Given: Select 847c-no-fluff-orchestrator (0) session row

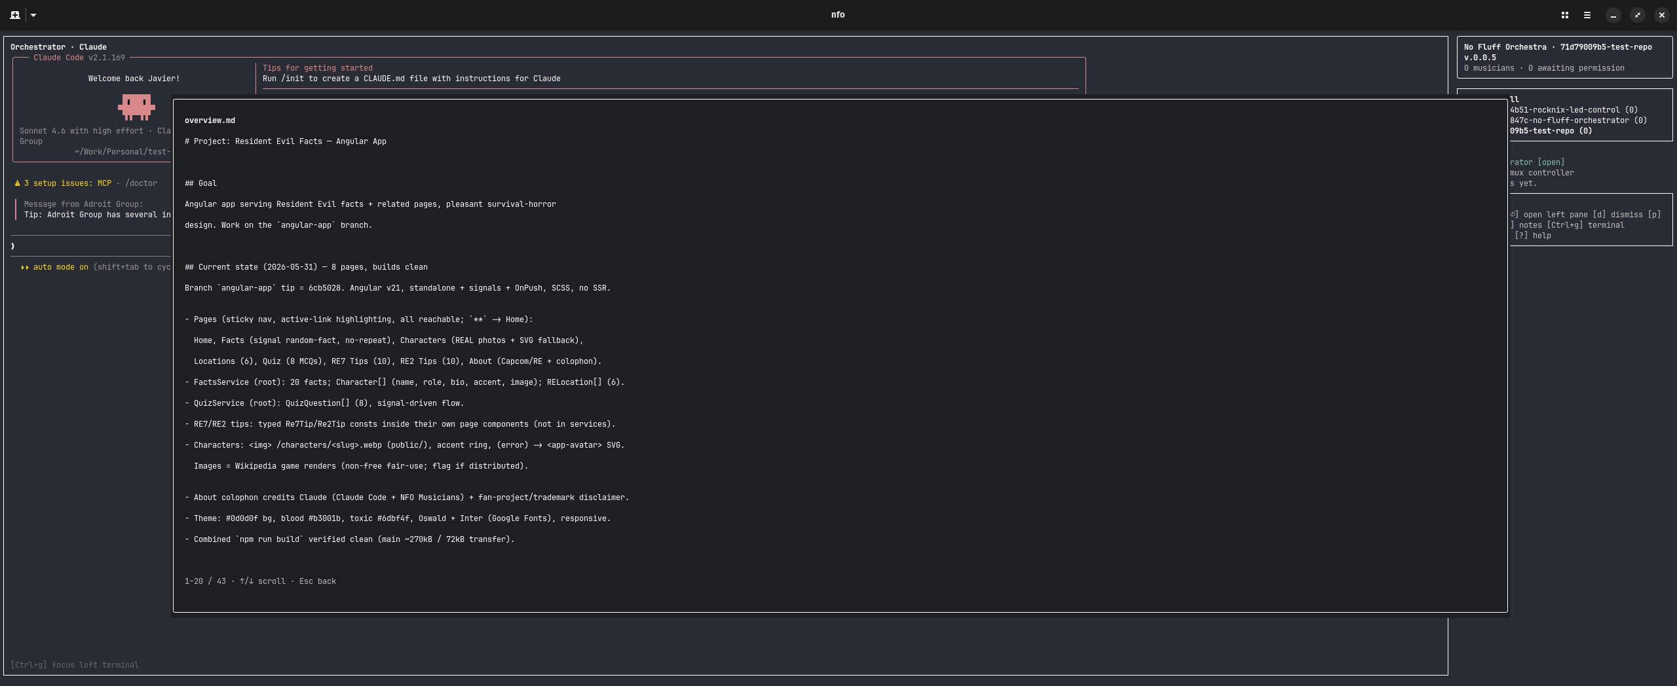Looking at the screenshot, I should (x=1578, y=120).
